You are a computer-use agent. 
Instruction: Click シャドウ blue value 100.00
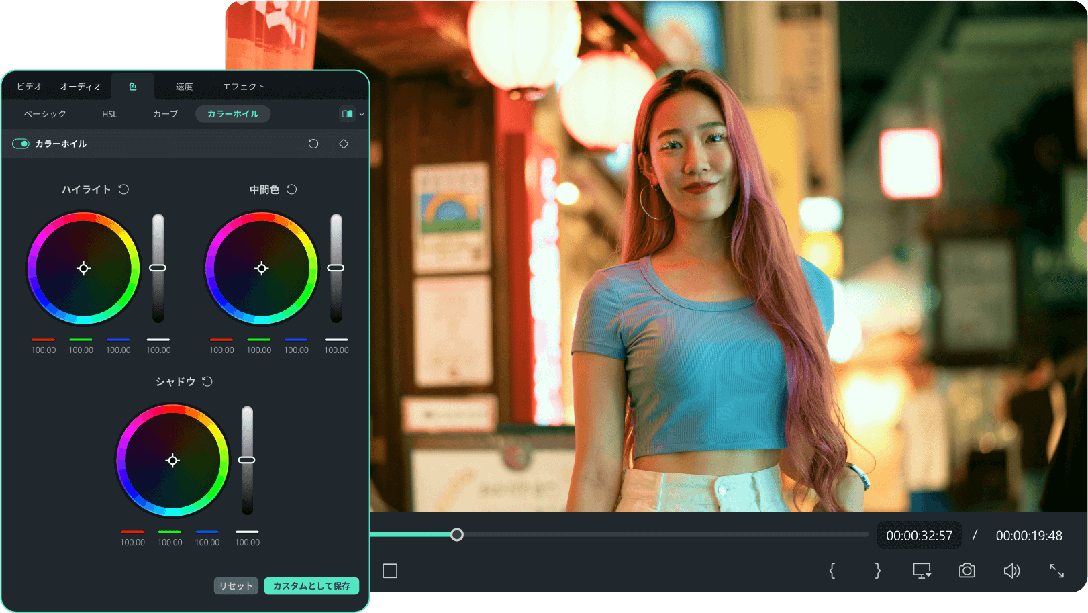207,543
